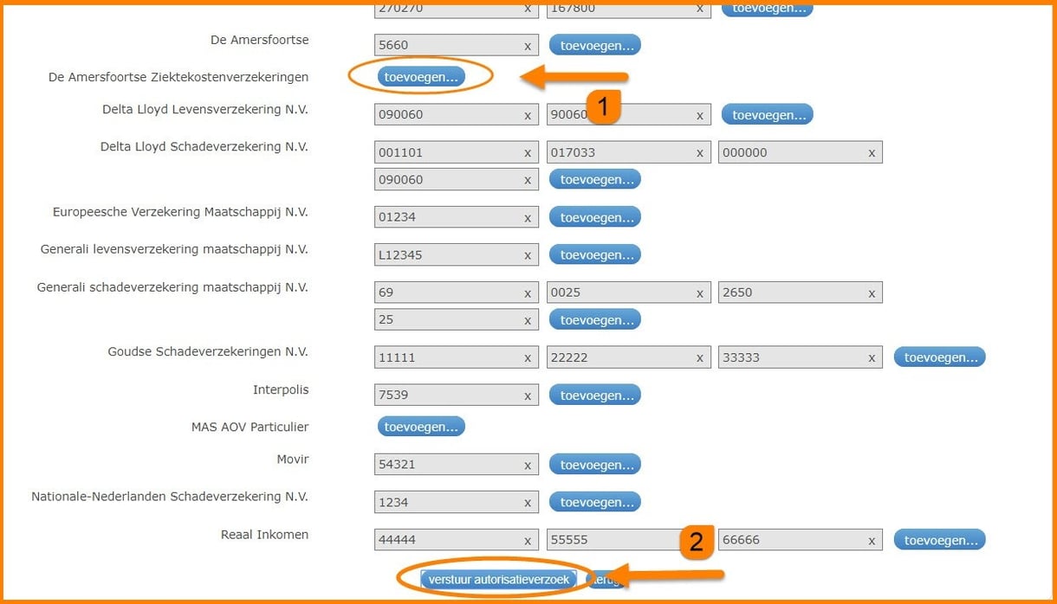Remove Nationale-Nederlanden code 1234 with x

coord(527,503)
